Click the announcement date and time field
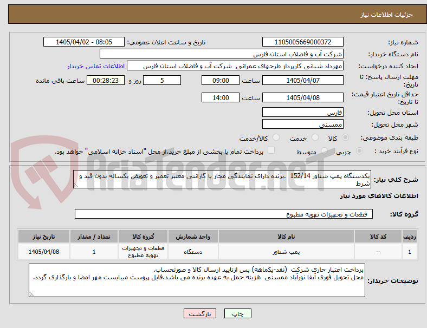The width and height of the screenshot is (427, 328). [x=84, y=42]
